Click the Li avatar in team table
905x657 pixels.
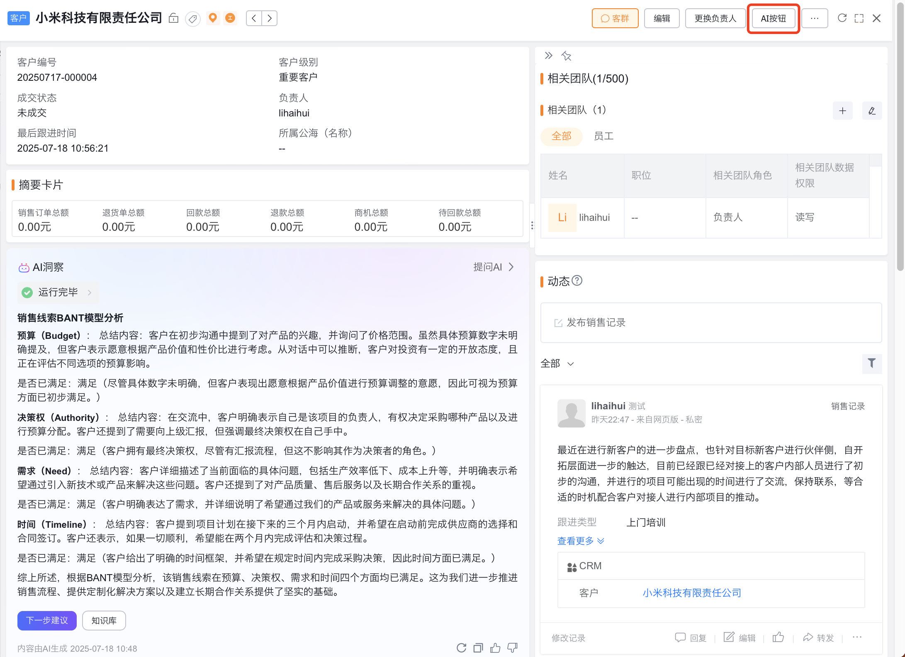(562, 217)
